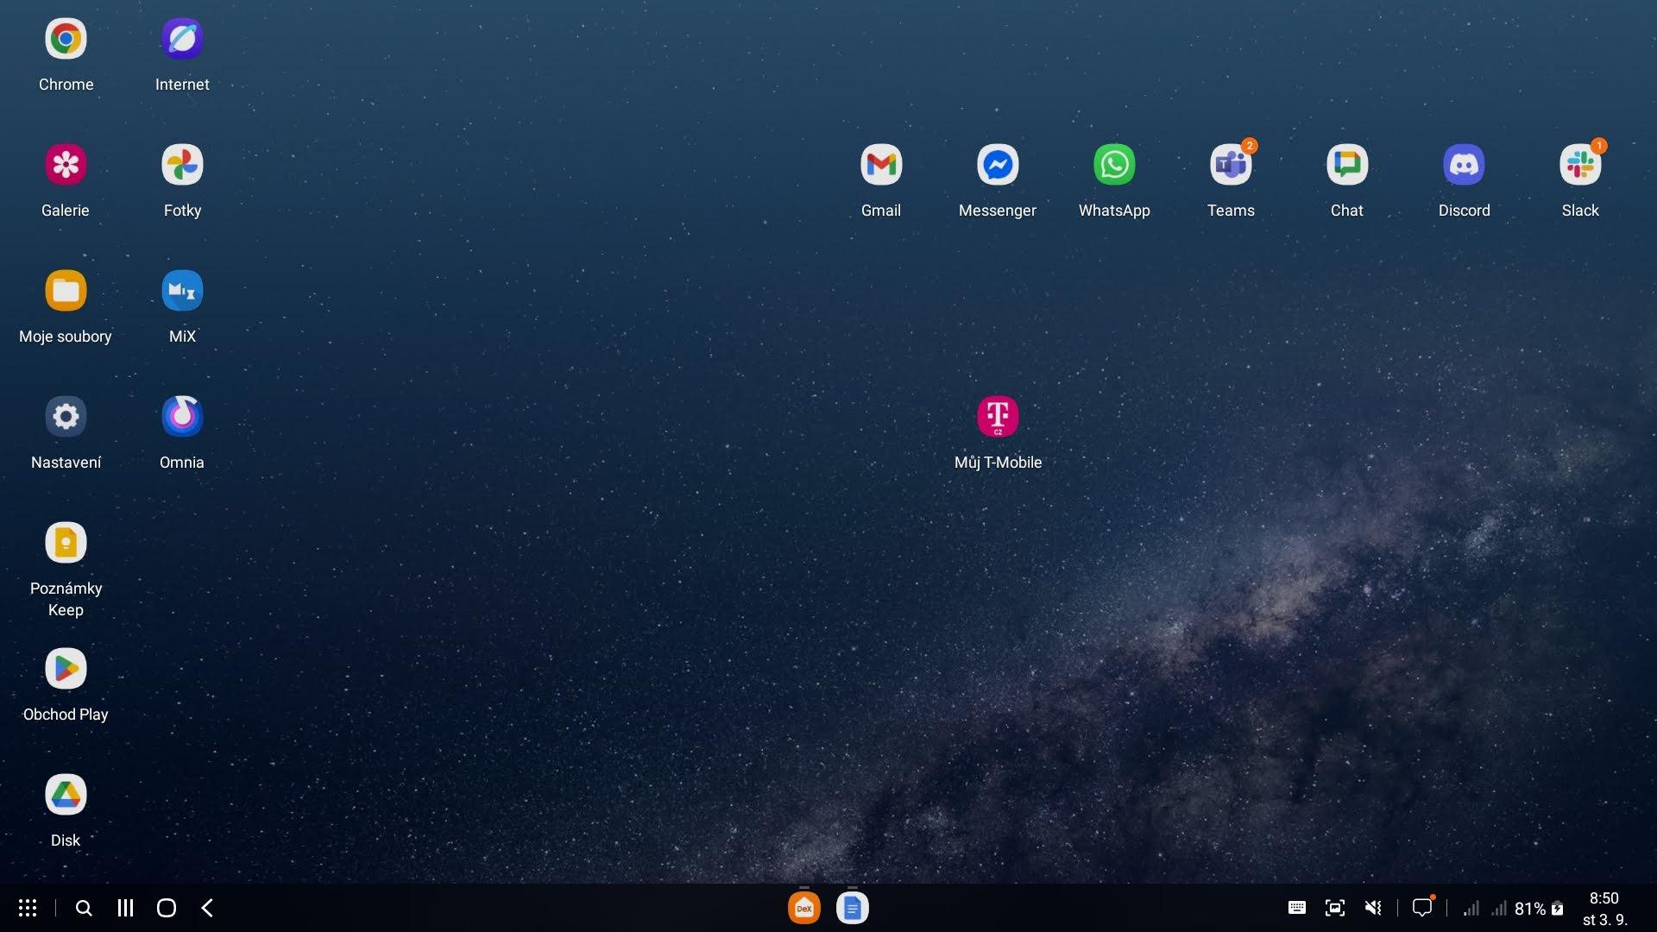Toggle the muted sound icon
This screenshot has height=932, width=1657.
1373,908
